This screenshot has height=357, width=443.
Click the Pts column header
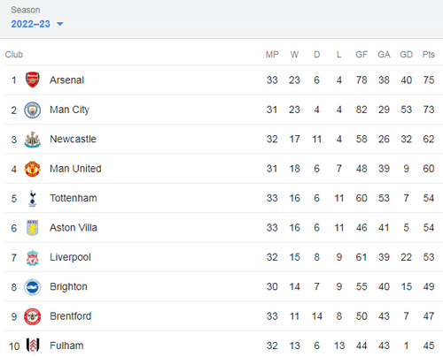(429, 55)
